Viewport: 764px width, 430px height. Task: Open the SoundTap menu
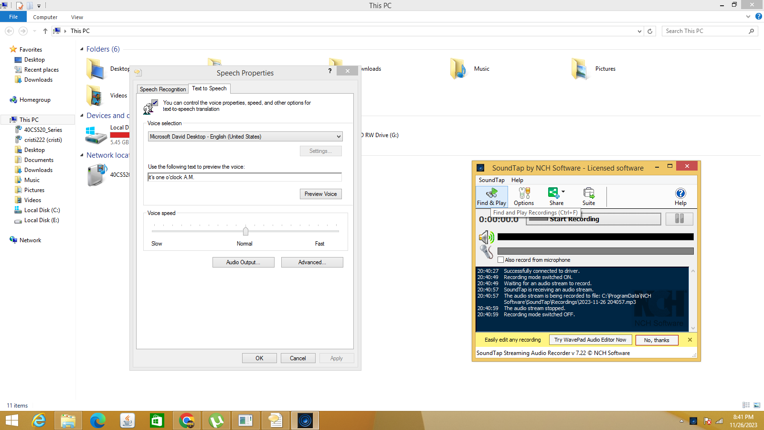(x=491, y=180)
